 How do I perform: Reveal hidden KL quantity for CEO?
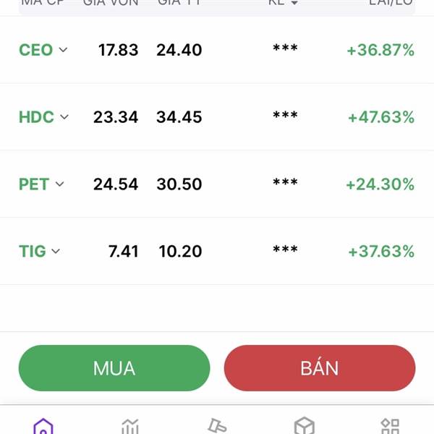coord(285,48)
